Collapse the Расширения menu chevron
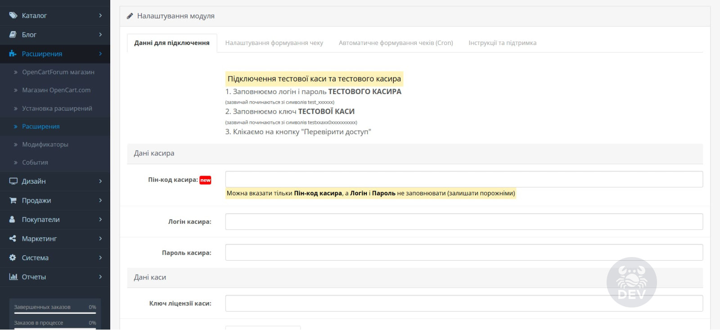Image resolution: width=720 pixels, height=330 pixels. 100,54
